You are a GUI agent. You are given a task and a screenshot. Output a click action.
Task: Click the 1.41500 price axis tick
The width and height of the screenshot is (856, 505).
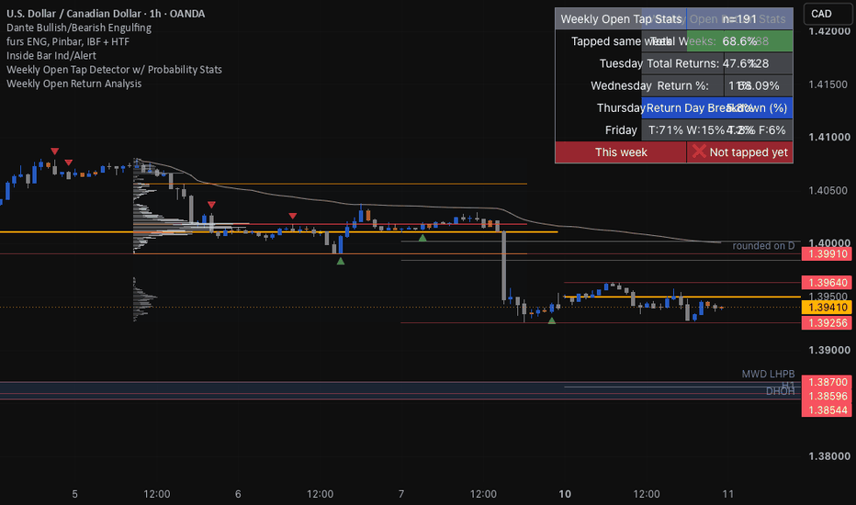(x=828, y=84)
